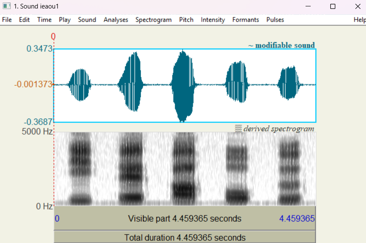Click the 'modifiable sound' label
The height and width of the screenshot is (243, 366).
(285, 45)
